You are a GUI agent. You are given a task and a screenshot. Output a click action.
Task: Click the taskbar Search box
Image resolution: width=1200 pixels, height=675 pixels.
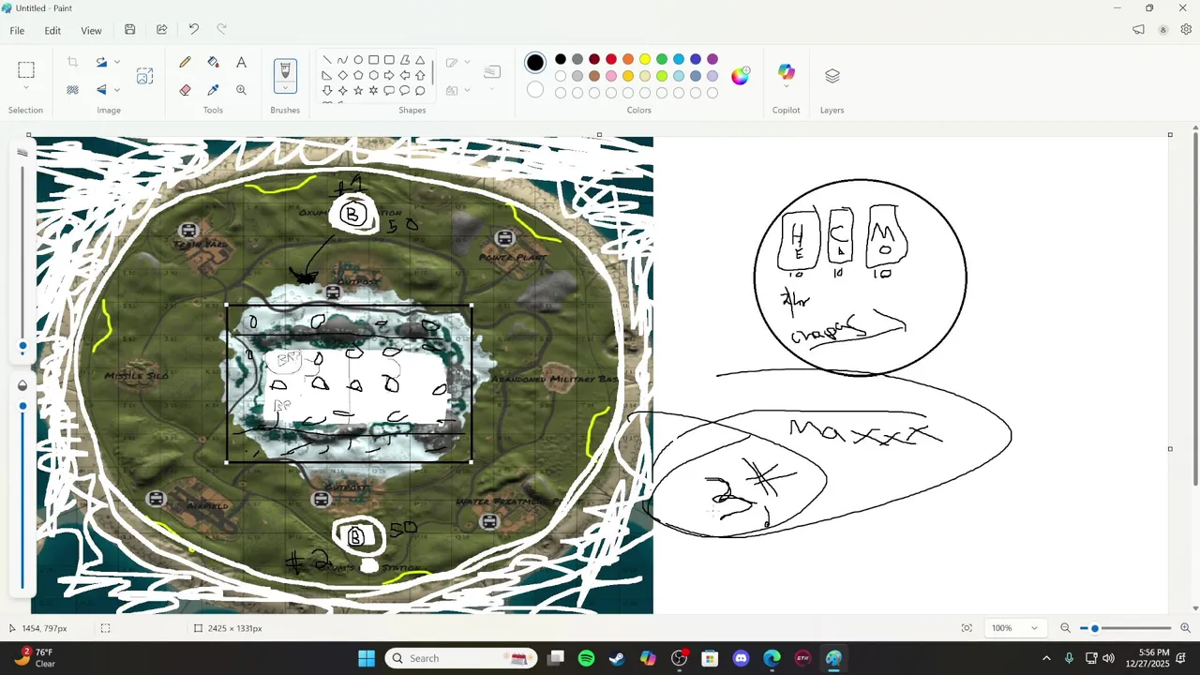[459, 658]
